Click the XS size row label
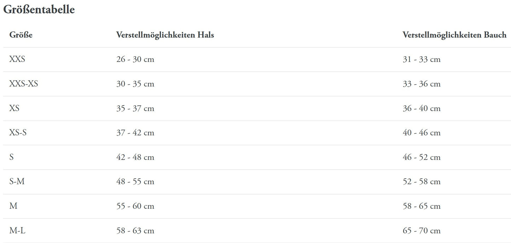The width and height of the screenshot is (511, 243). [14, 108]
